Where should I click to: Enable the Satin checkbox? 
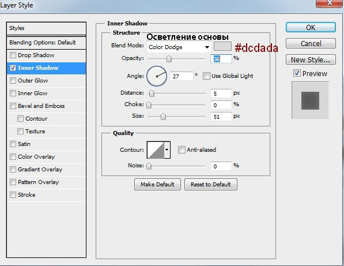click(13, 144)
